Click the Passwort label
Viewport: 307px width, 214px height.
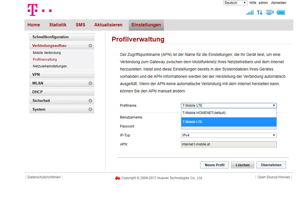coord(127,126)
